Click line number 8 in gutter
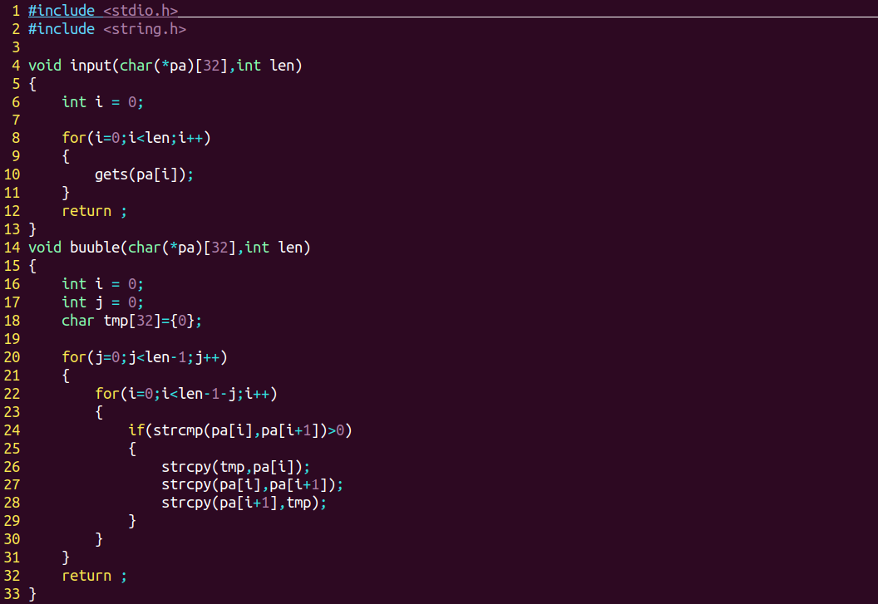This screenshot has height=604, width=878. pos(16,138)
